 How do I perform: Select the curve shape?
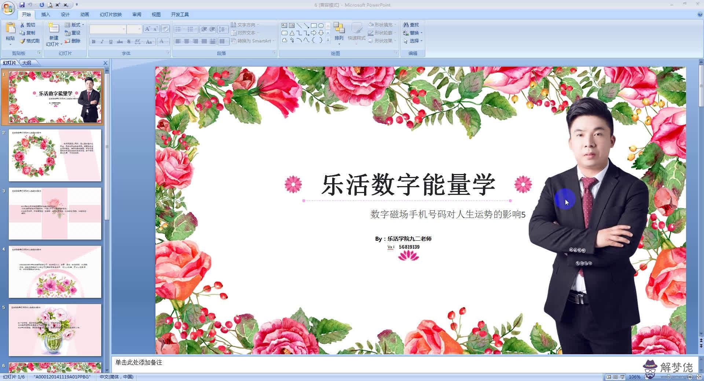[306, 40]
